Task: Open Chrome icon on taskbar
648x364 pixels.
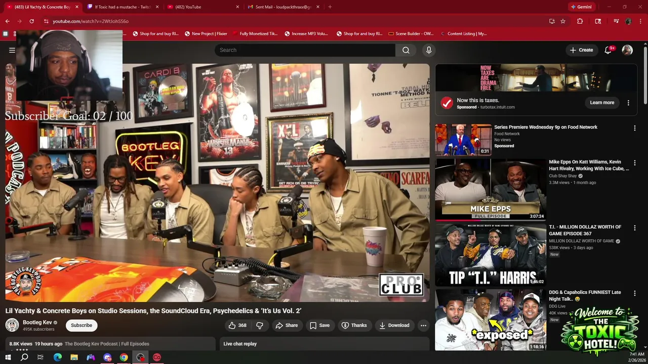Action: 124,357
